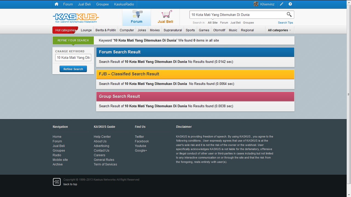The height and width of the screenshot is (197, 351).
Task: Click the Kaskus footer K logo
Action: [57, 182]
